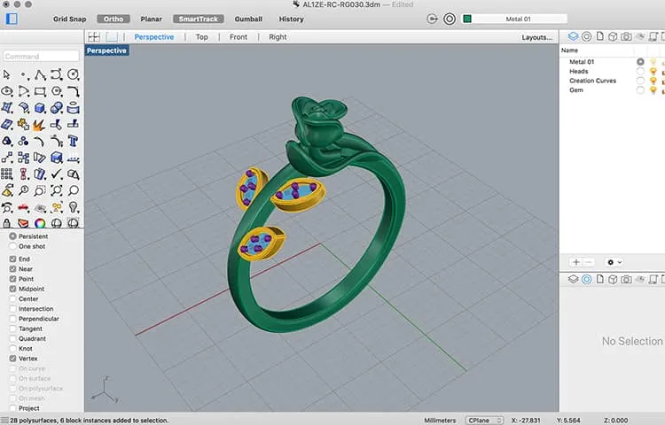Select the Ellipse tool
The height and width of the screenshot is (425, 665).
pos(7,91)
